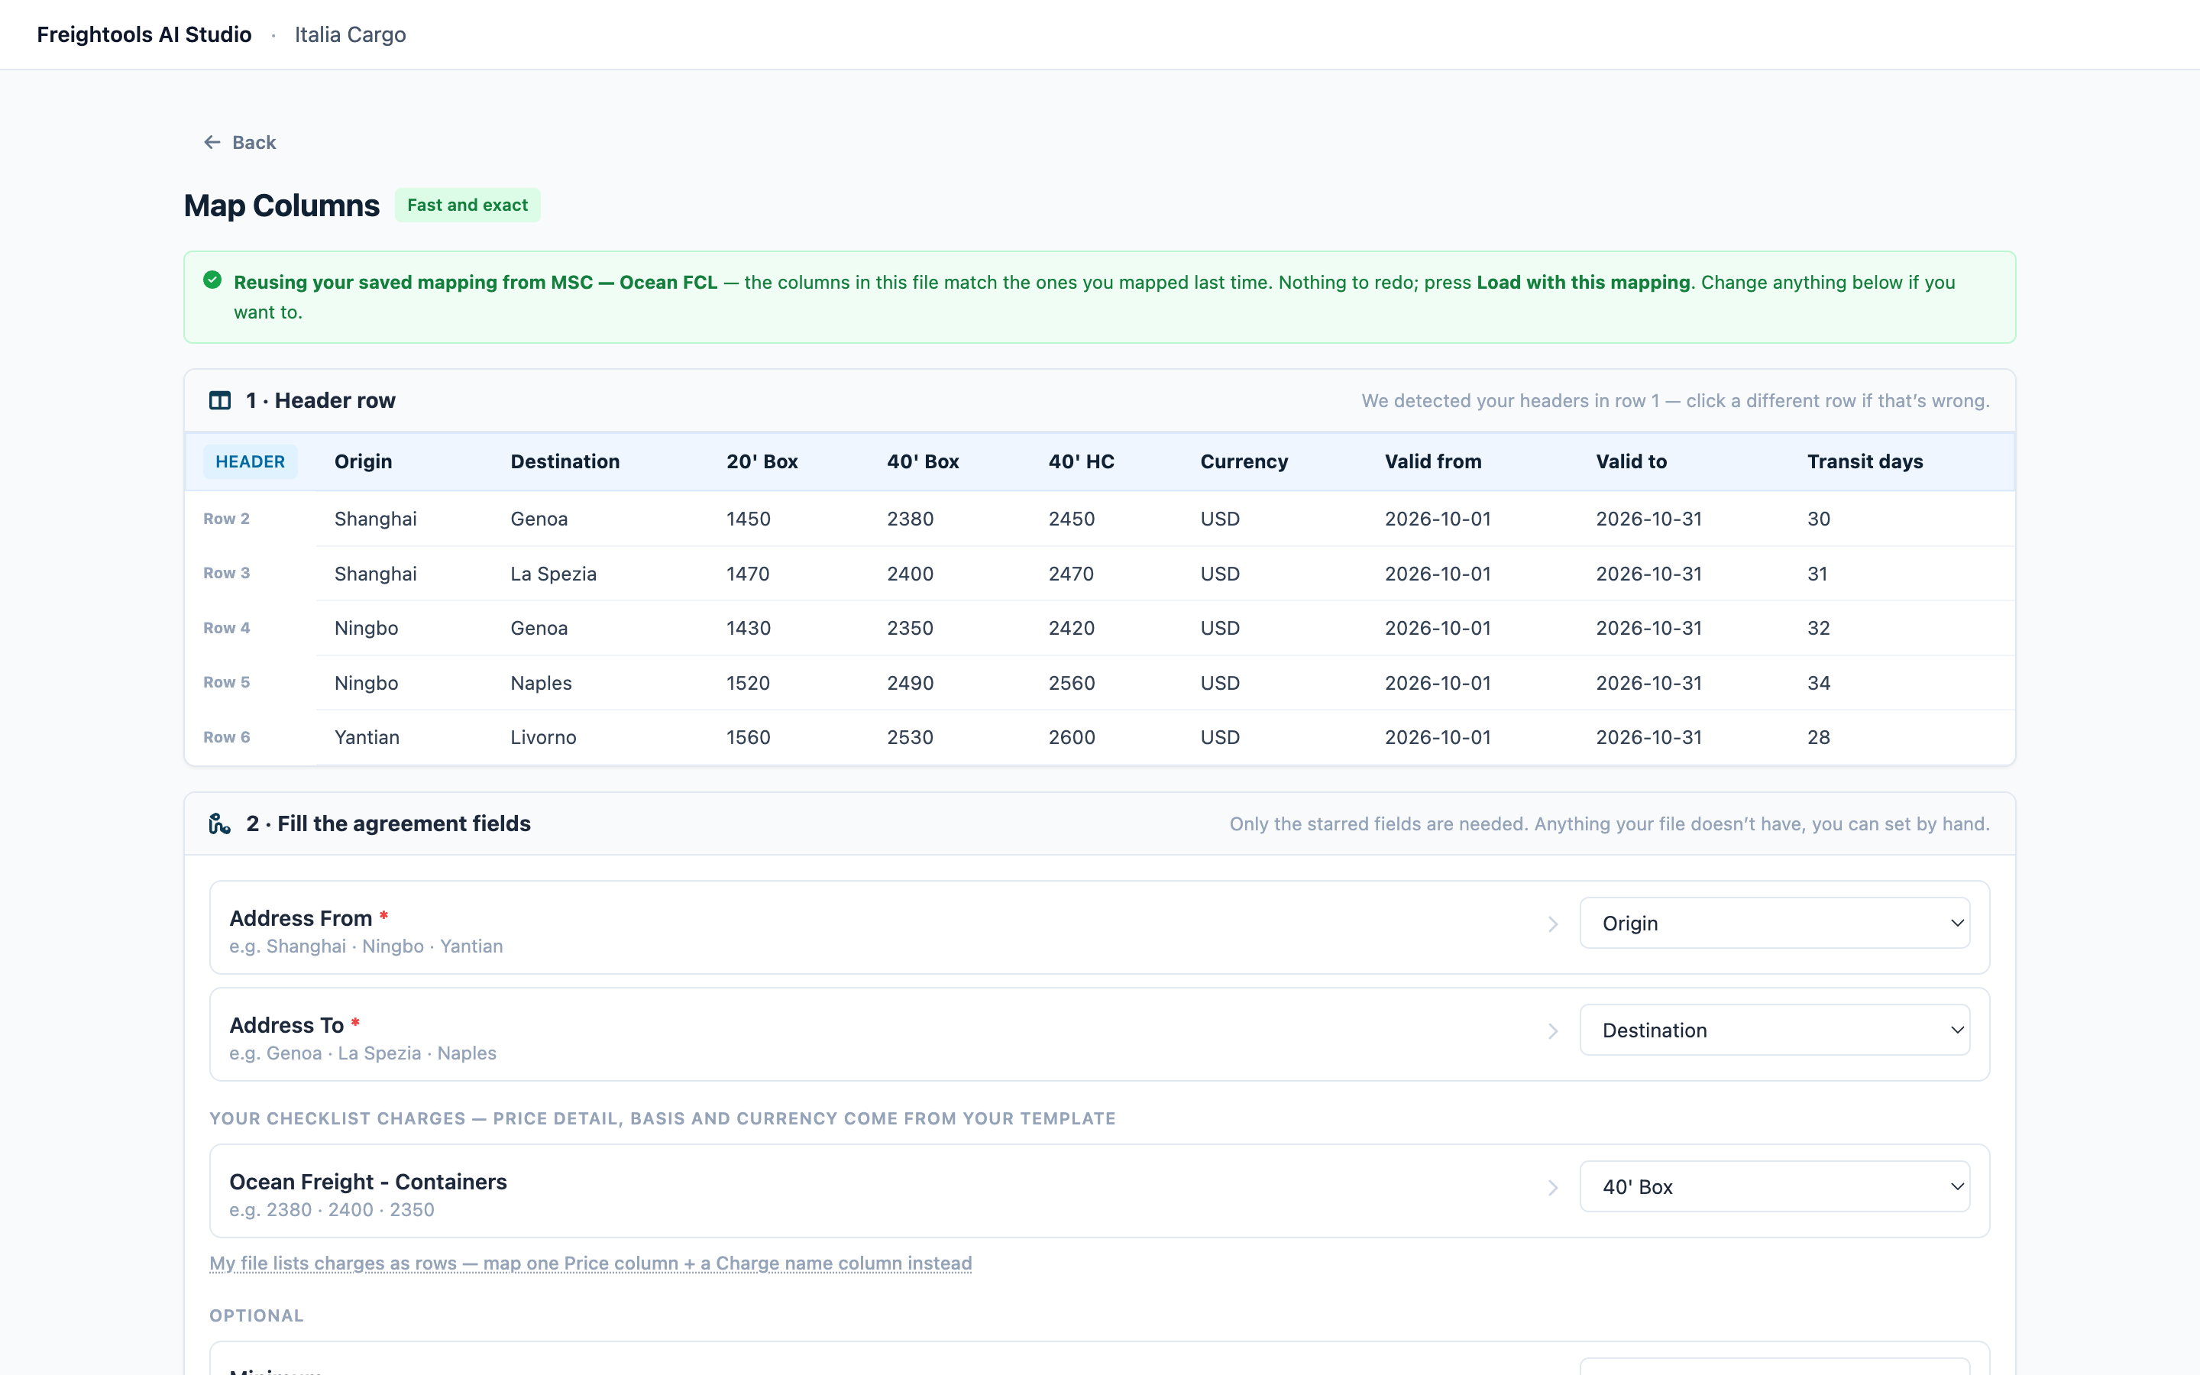Image resolution: width=2200 pixels, height=1375 pixels.
Task: Click the 40' Box column header
Action: [923, 462]
